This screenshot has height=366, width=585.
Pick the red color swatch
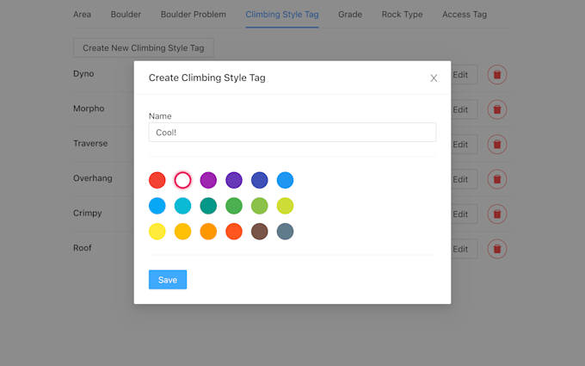(157, 180)
